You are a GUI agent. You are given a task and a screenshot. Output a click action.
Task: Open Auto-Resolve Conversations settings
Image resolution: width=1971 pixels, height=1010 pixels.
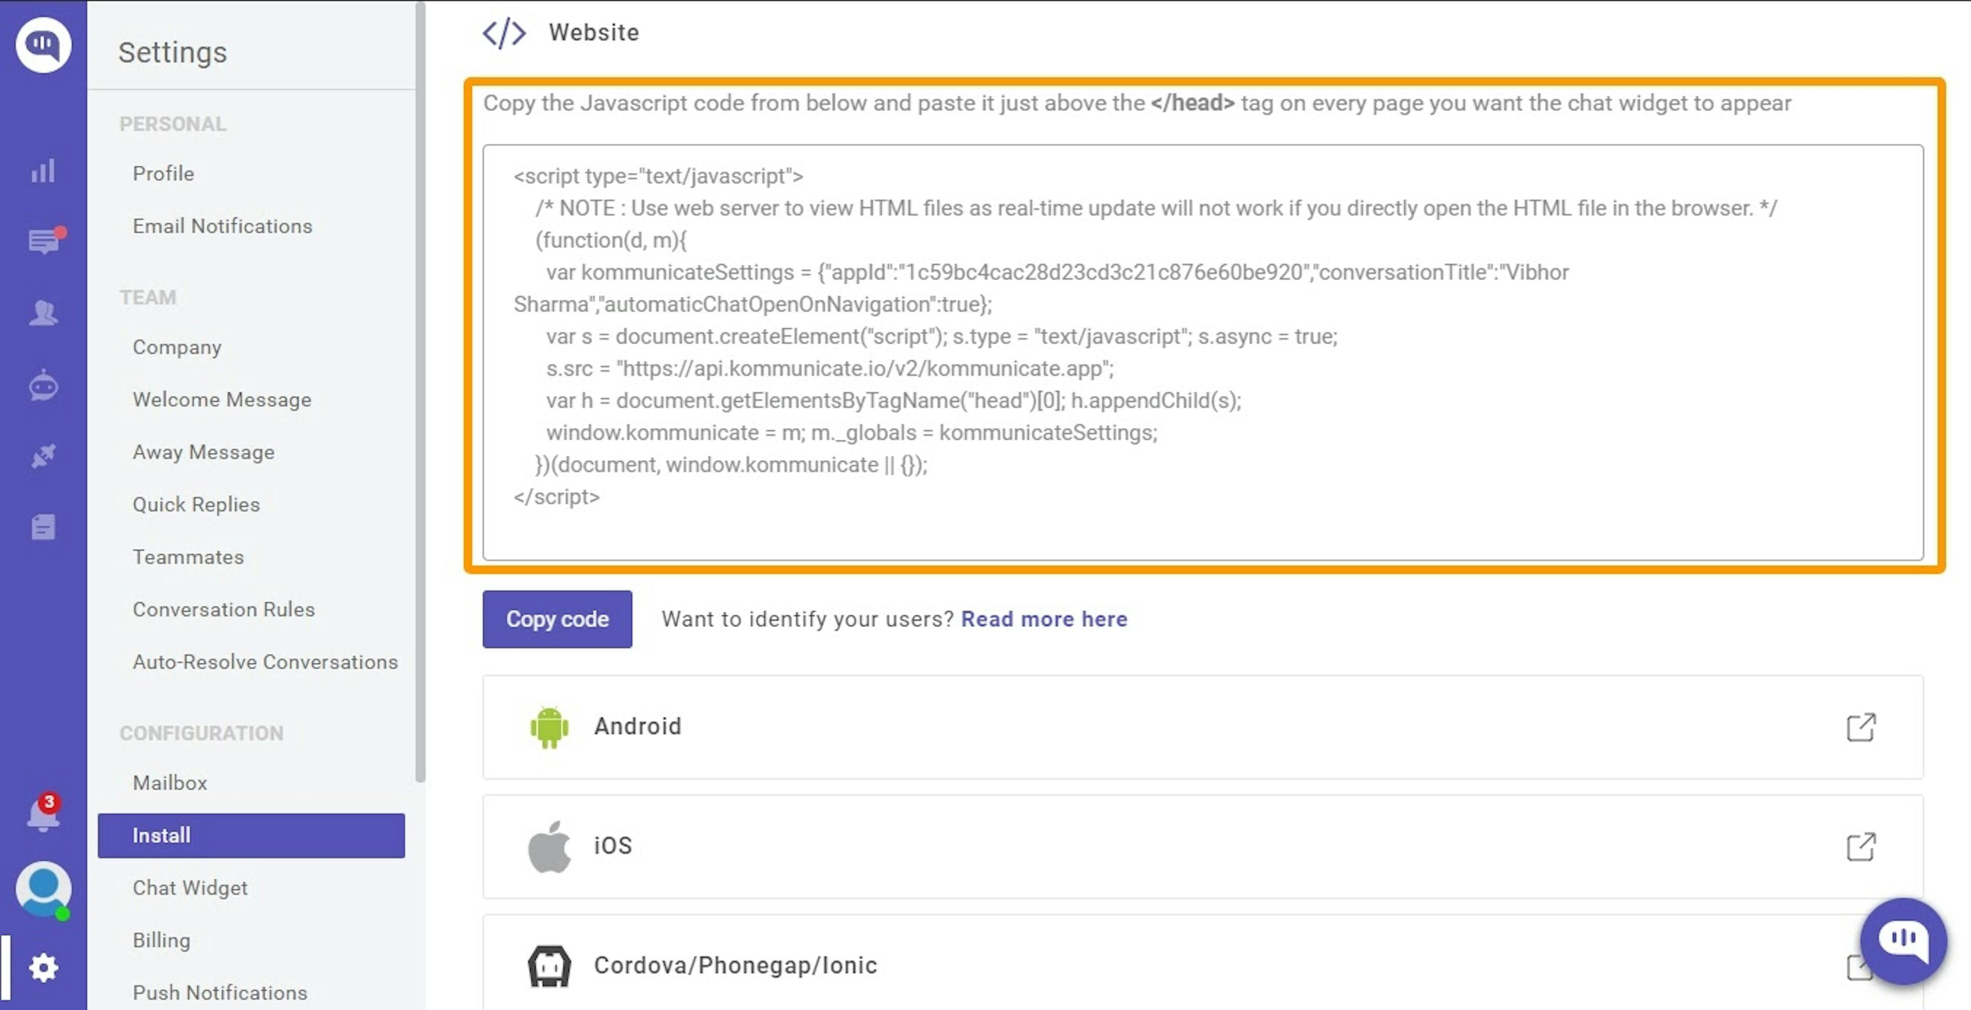pos(265,662)
